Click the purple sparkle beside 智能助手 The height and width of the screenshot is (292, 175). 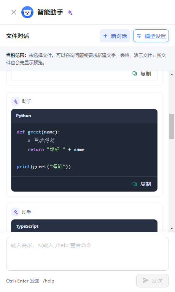70,13
